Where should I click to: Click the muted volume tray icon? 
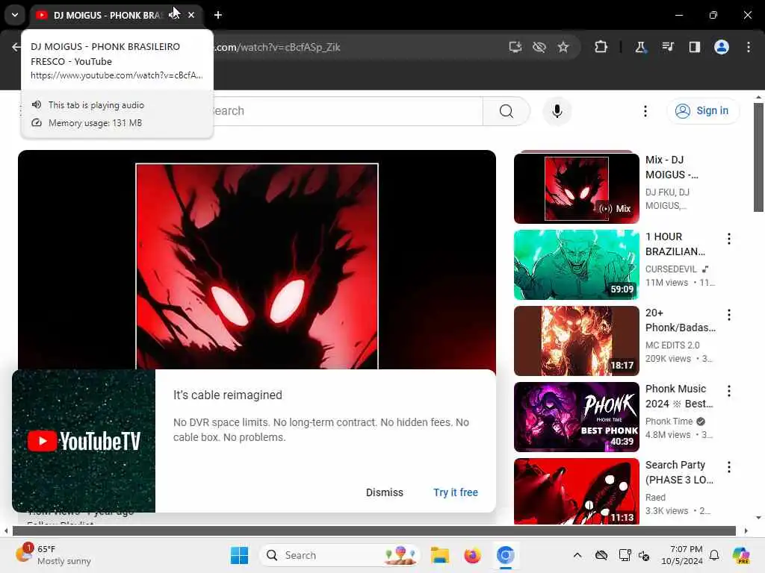coord(644,555)
